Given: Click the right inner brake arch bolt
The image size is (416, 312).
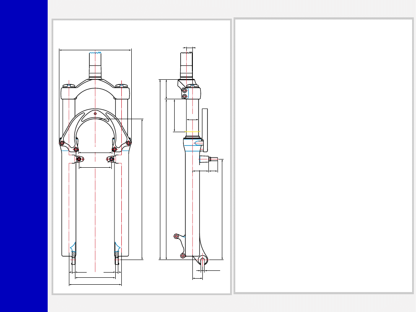Looking at the screenshot, I should pyautogui.click(x=114, y=149).
